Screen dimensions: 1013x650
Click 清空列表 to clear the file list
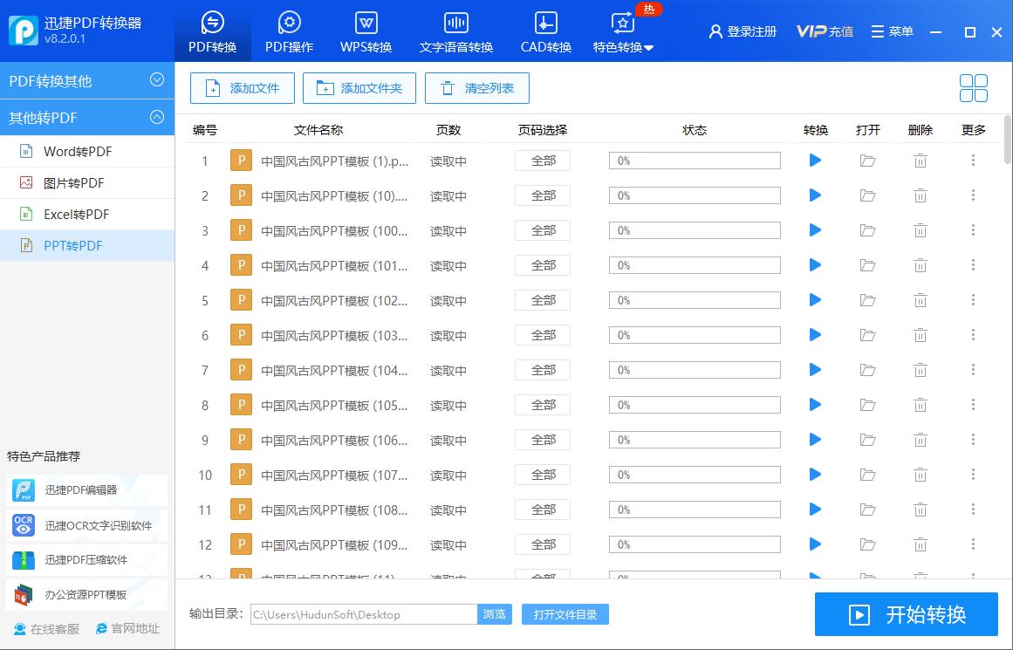(x=477, y=87)
